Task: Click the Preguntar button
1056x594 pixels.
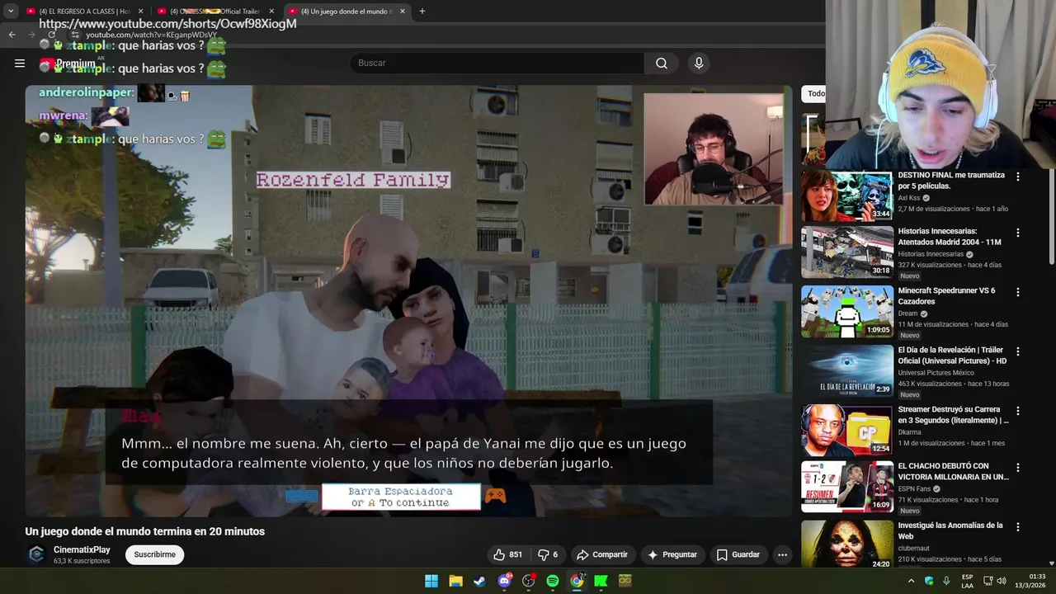Action: click(672, 554)
